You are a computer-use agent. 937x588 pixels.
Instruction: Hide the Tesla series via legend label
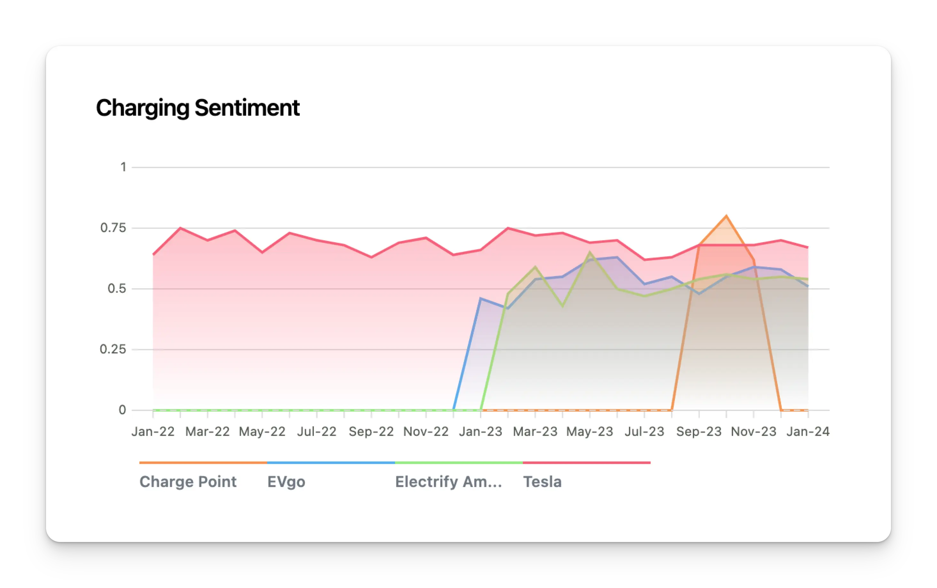[542, 482]
